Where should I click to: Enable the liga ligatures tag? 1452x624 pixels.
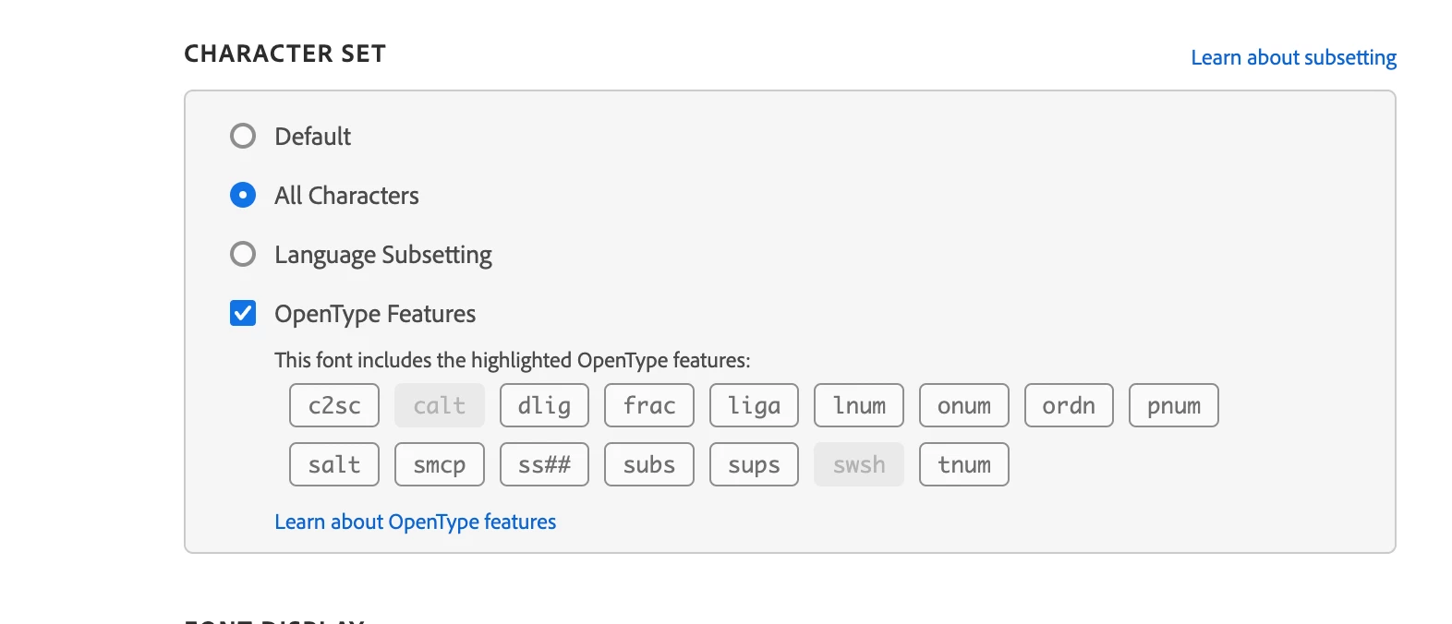pyautogui.click(x=754, y=405)
